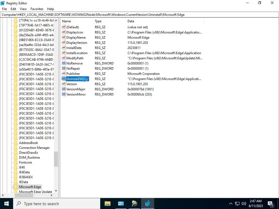Select the DisplayVersion value icon
279x209 pixels.
click(64, 42)
